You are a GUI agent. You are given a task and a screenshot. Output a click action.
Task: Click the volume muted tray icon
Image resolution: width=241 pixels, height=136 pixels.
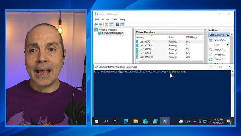[209, 122]
